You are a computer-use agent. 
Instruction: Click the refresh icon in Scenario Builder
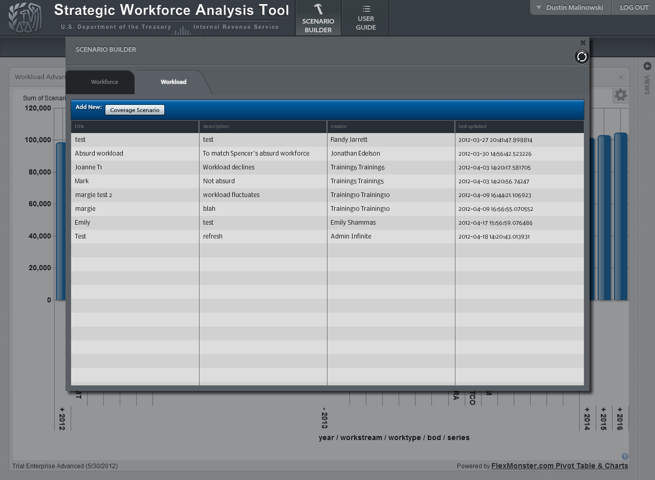coord(582,57)
